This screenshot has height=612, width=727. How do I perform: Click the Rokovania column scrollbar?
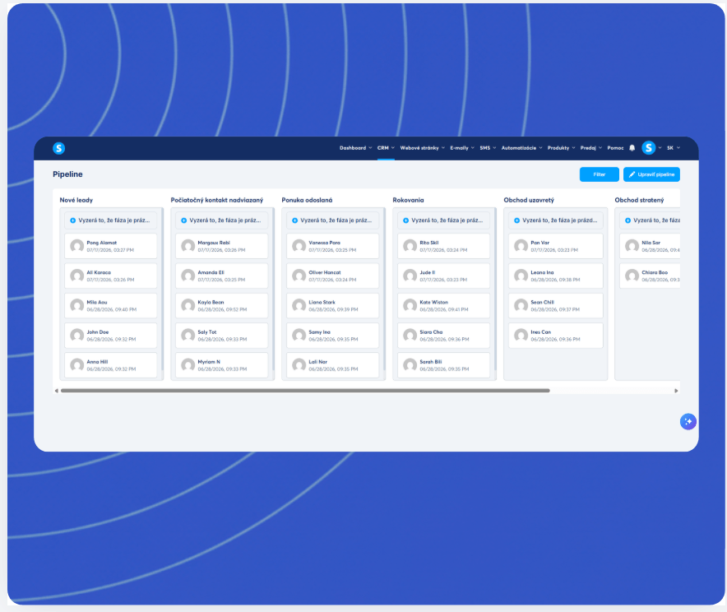pyautogui.click(x=495, y=290)
